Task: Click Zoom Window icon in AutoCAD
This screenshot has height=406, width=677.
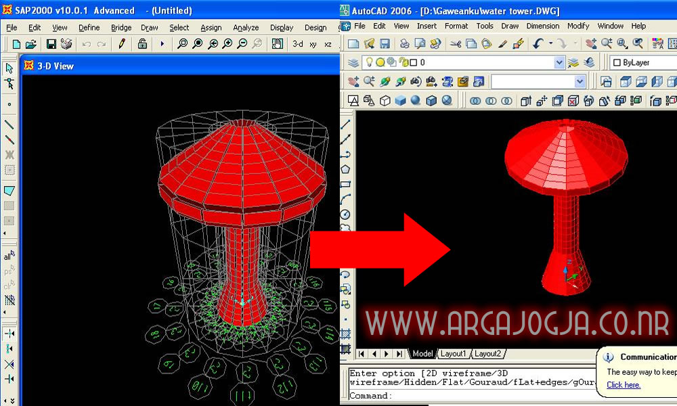Action: coord(622,43)
